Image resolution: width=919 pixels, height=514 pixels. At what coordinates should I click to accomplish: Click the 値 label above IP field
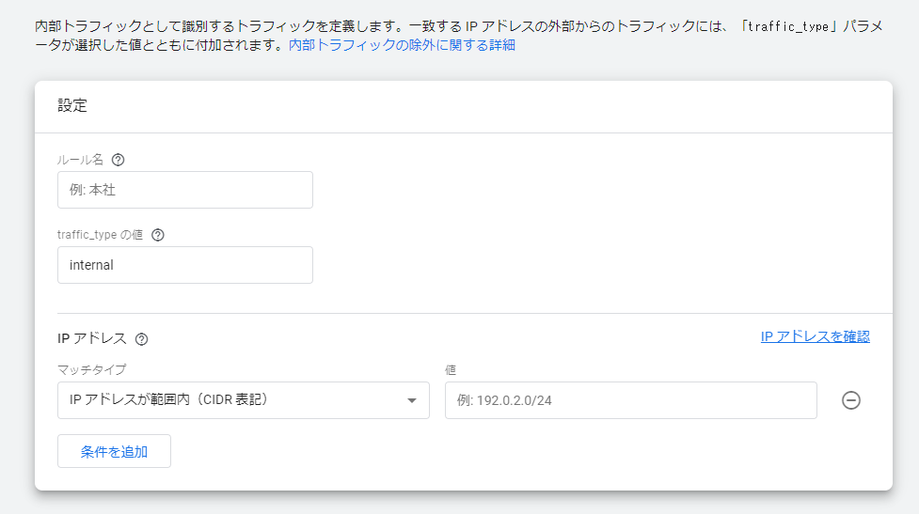(451, 370)
